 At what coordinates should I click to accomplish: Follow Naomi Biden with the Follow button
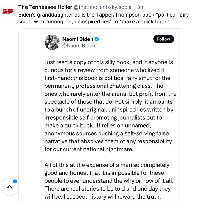point(164,39)
